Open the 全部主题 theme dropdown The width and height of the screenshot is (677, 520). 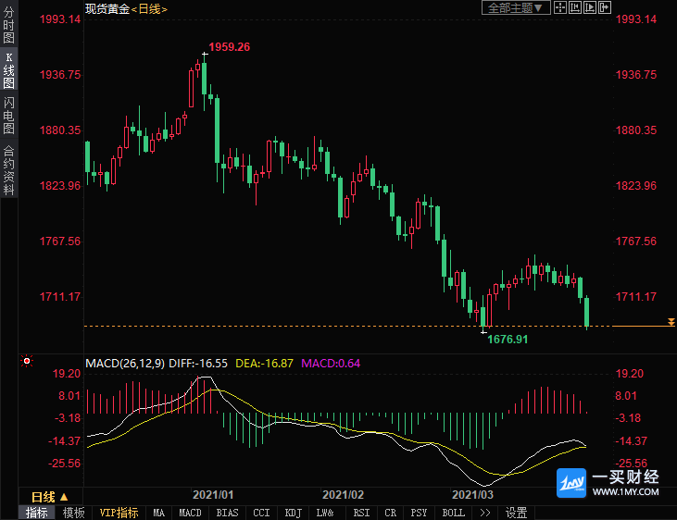tap(516, 7)
